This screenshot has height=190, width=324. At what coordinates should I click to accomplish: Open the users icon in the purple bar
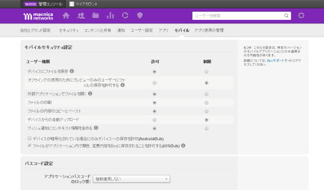[x=81, y=16]
